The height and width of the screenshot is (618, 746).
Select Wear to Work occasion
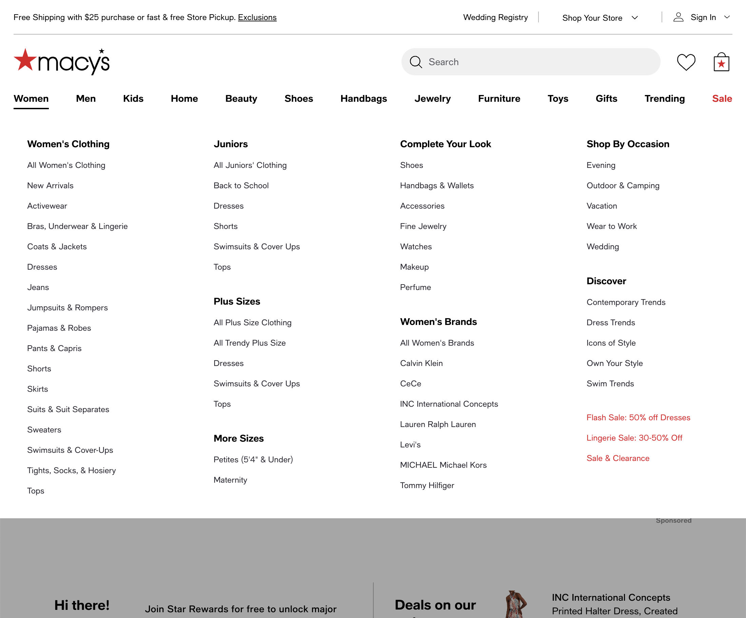(611, 226)
